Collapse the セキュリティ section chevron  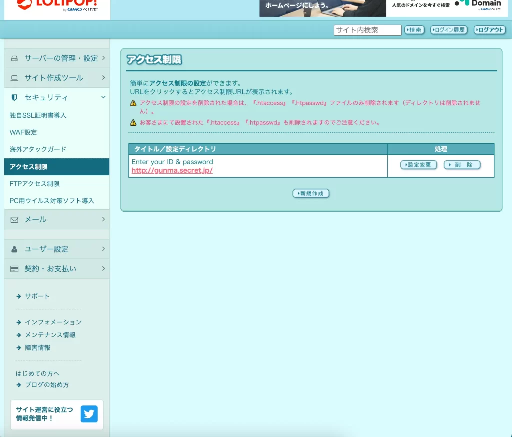coord(103,97)
